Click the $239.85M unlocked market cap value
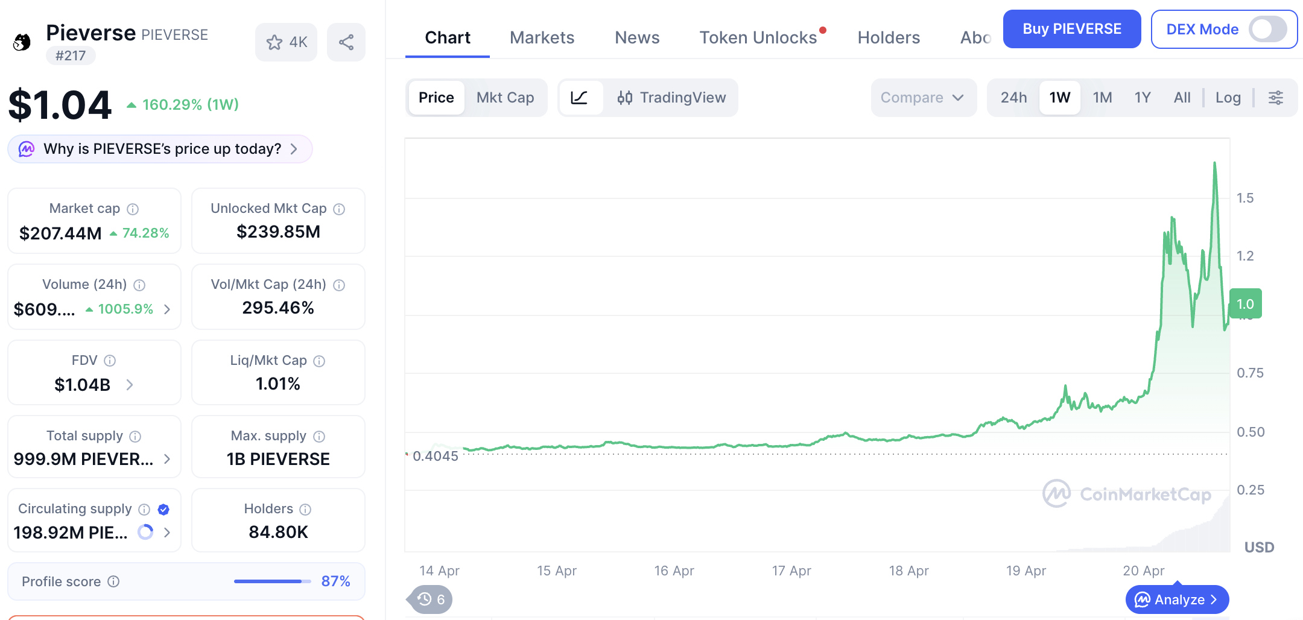The image size is (1303, 620). pyautogui.click(x=278, y=232)
